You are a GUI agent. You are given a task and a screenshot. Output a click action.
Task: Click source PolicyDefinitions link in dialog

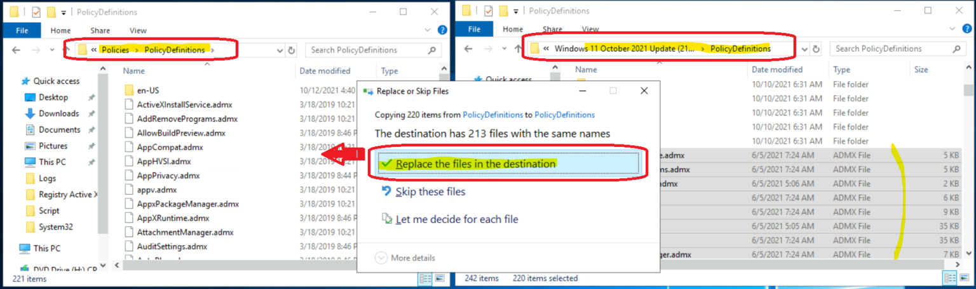tap(492, 115)
